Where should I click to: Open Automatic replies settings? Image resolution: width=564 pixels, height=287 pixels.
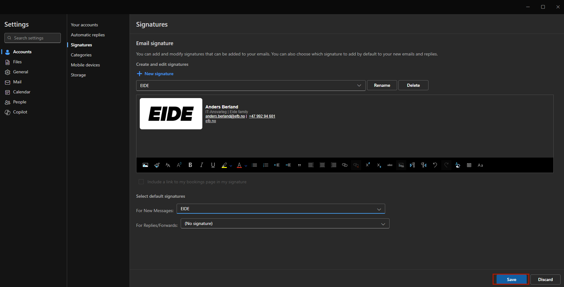click(x=88, y=35)
